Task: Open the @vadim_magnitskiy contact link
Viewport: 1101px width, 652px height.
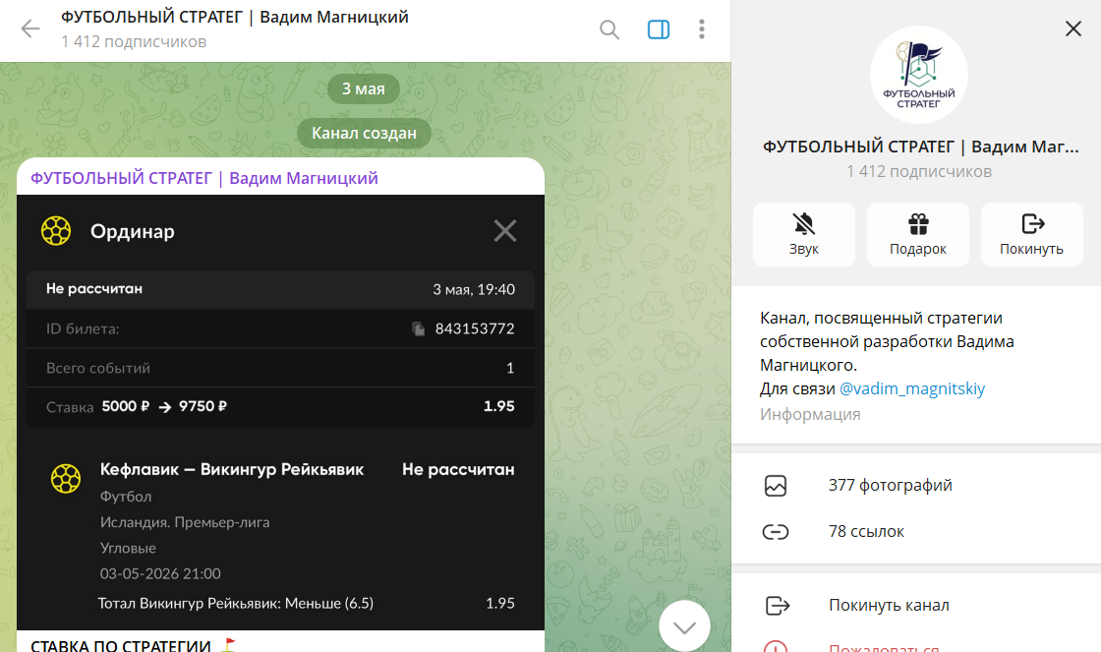Action: (912, 388)
